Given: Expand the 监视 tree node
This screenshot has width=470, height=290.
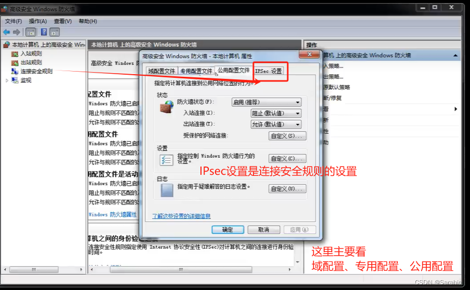Looking at the screenshot, I should [7, 80].
